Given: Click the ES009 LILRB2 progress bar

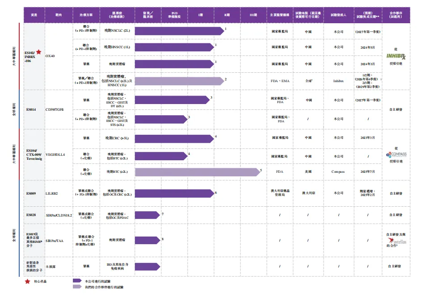Looking at the screenshot, I should point(174,193).
